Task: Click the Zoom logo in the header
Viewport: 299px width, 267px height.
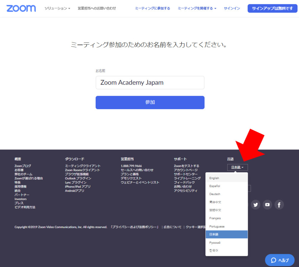Action: coord(21,8)
